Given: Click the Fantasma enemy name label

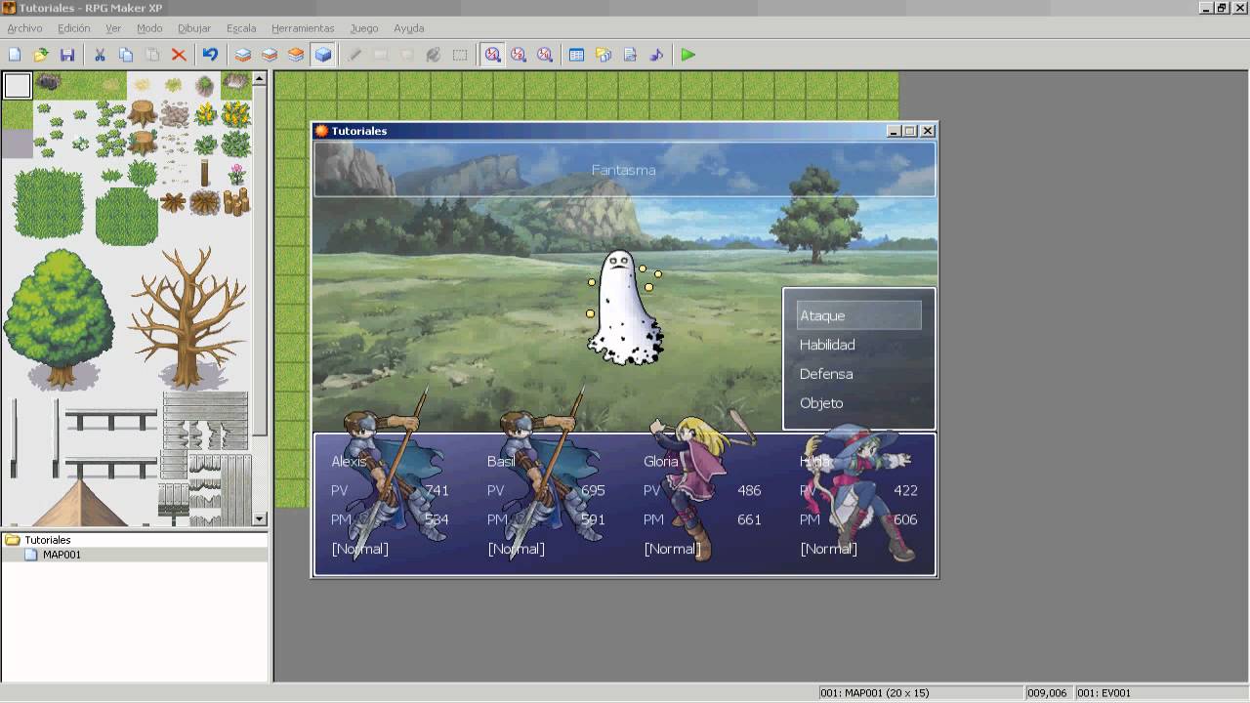Looking at the screenshot, I should point(623,170).
